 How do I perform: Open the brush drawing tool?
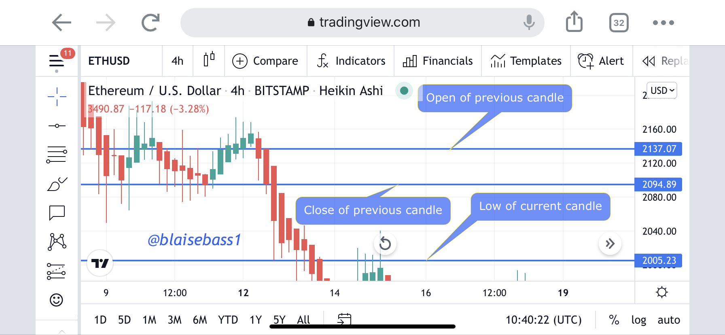point(57,184)
